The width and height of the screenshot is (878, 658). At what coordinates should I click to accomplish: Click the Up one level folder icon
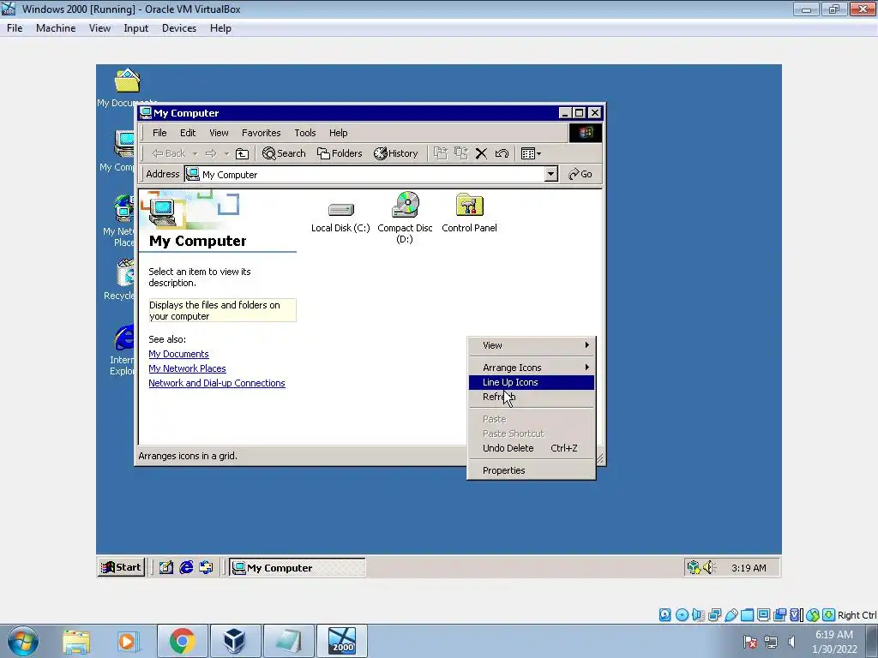coord(242,153)
